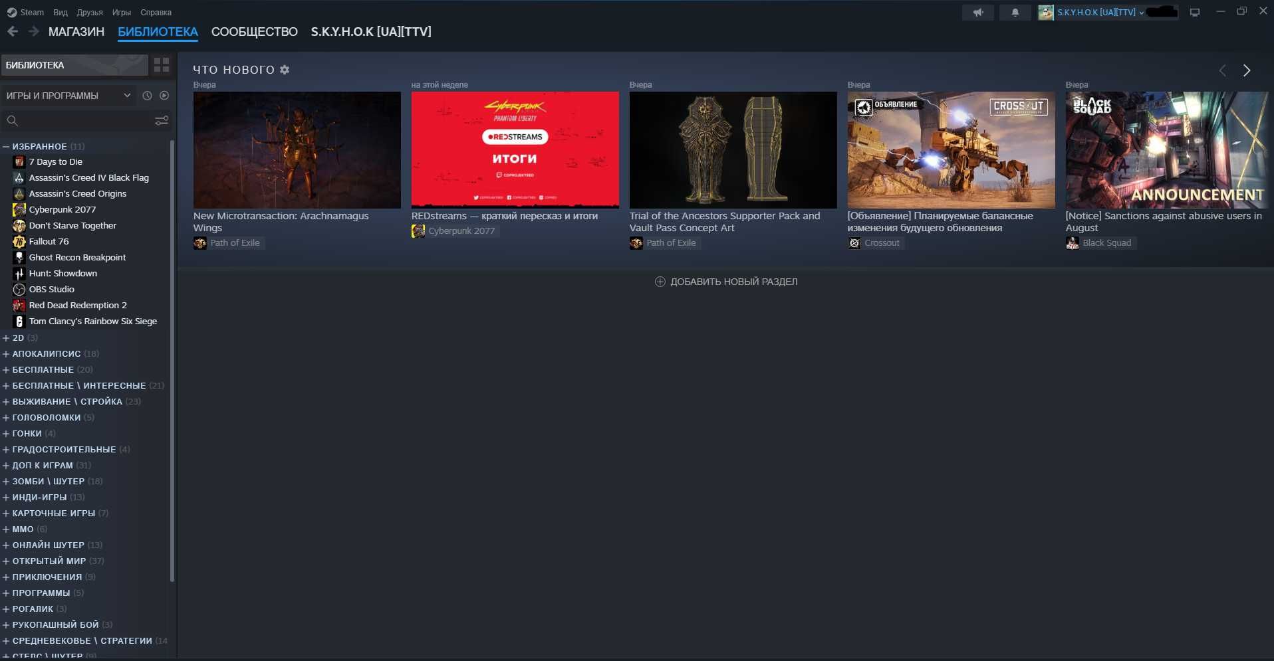Screen dimensions: 1274x661
Task: Open the Друзья menu
Action: (x=90, y=12)
